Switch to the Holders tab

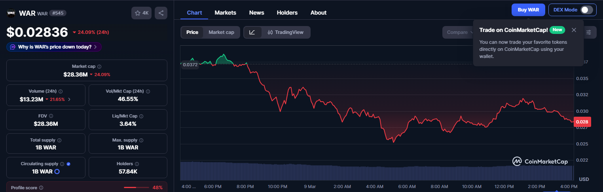coord(287,13)
